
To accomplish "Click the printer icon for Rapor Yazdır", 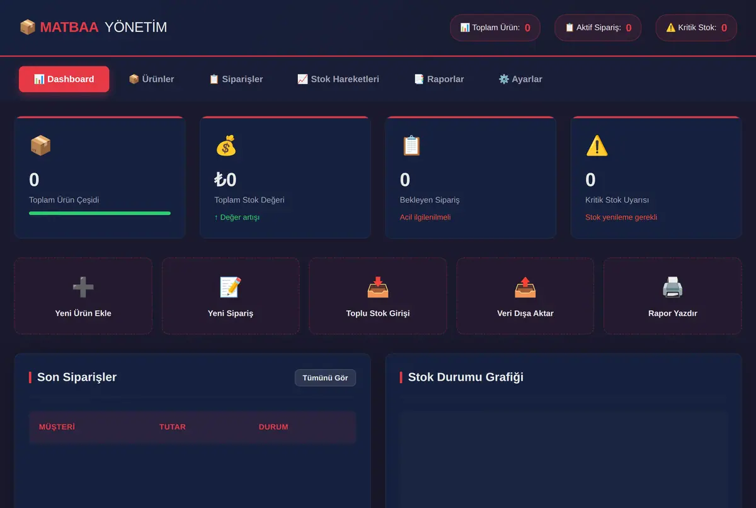I will [x=672, y=287].
